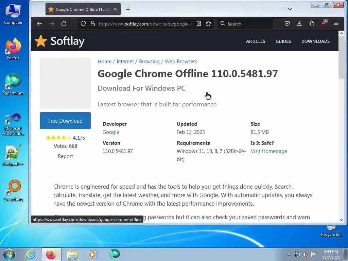The width and height of the screenshot is (348, 261).
Task: Click the Browsing breadcrumb link
Action: [x=150, y=62]
